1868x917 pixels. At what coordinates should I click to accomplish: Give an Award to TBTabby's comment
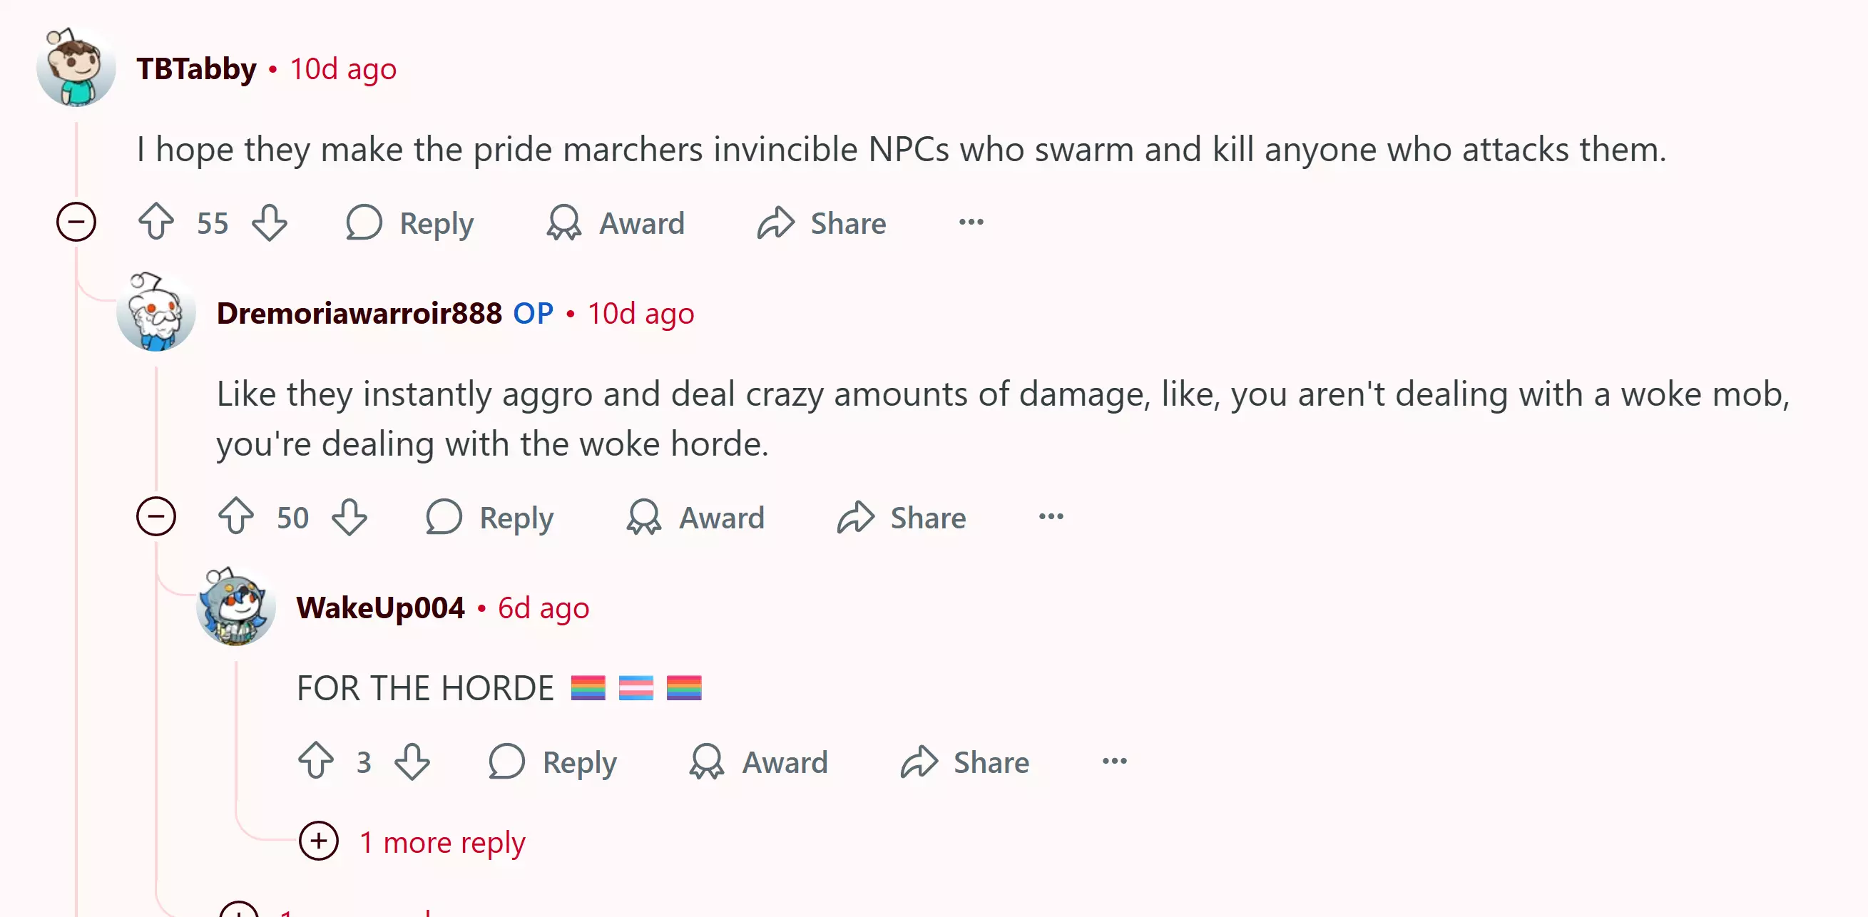pyautogui.click(x=616, y=222)
